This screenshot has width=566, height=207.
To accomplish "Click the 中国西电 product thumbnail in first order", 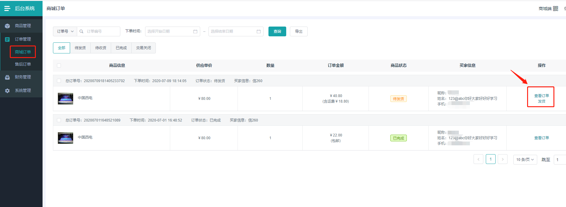I will click(66, 99).
